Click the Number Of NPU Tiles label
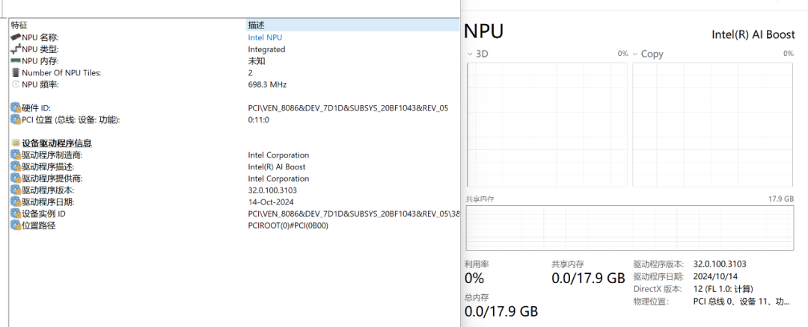808x327 pixels. [61, 72]
